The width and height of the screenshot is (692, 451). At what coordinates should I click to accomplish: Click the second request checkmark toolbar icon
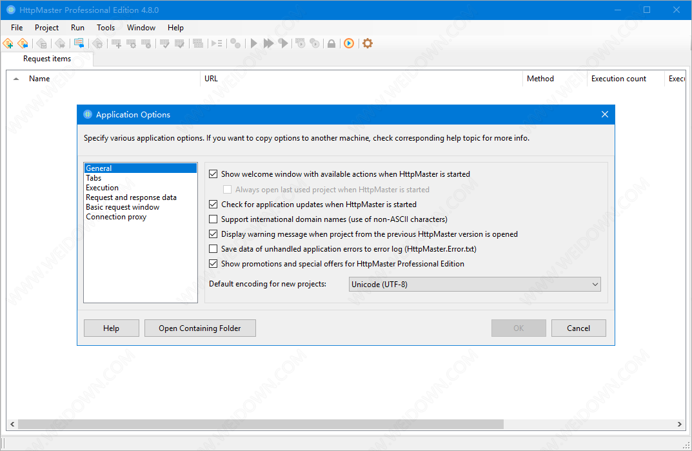[180, 43]
